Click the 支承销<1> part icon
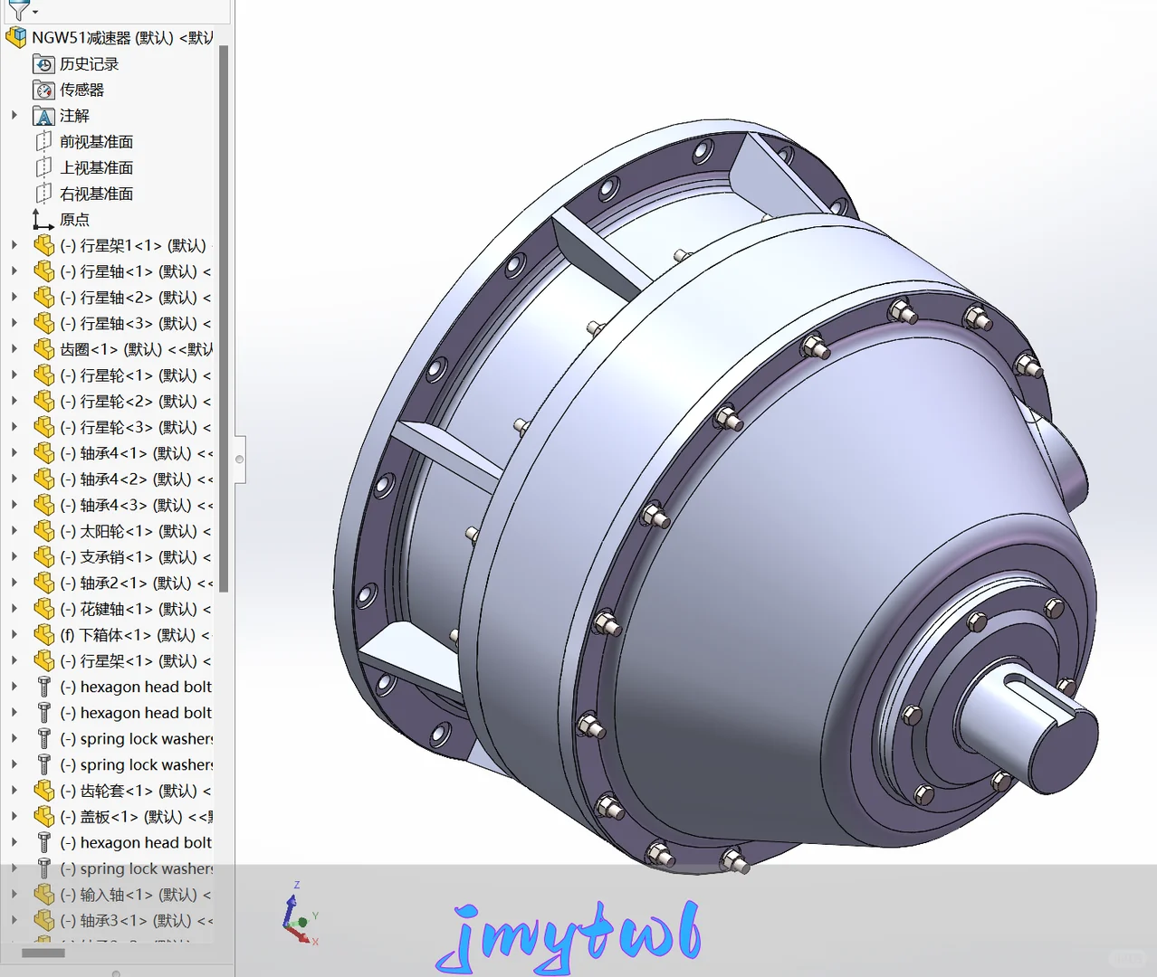The image size is (1157, 977). 43,557
